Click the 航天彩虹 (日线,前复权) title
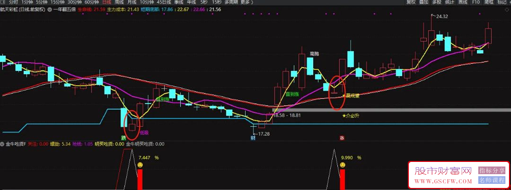 click(23, 10)
